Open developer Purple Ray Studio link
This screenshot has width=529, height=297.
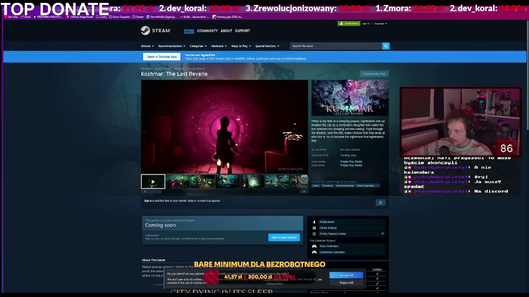[x=351, y=162]
